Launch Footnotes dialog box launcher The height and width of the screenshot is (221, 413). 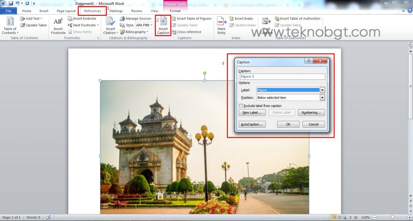pyautogui.click(x=98, y=38)
